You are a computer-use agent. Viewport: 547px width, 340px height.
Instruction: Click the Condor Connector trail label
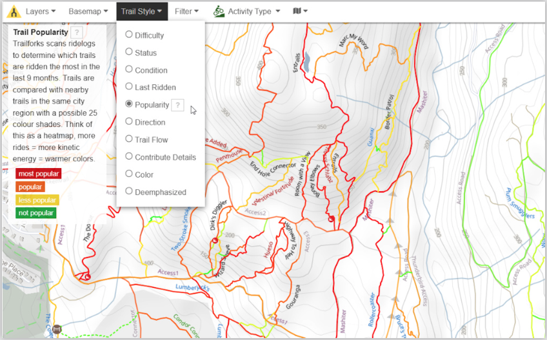click(187, 325)
